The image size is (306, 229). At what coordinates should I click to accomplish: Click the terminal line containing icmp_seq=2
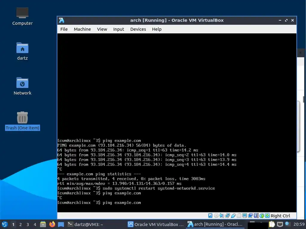(x=147, y=155)
